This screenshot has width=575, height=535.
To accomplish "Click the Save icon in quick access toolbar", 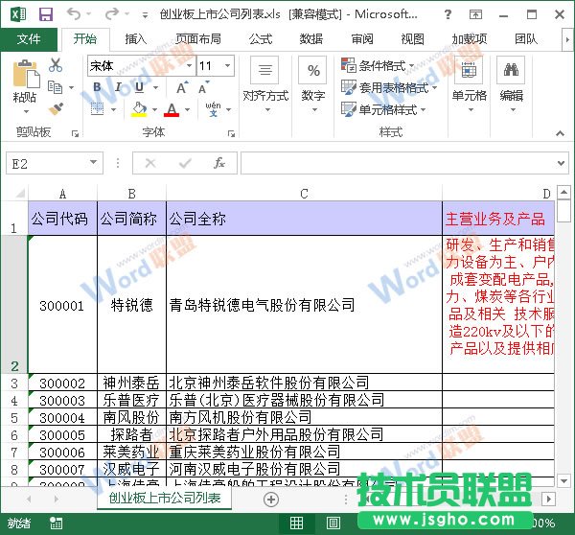I will [x=46, y=14].
